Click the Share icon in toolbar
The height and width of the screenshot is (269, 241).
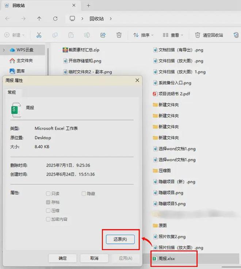click(x=103, y=35)
